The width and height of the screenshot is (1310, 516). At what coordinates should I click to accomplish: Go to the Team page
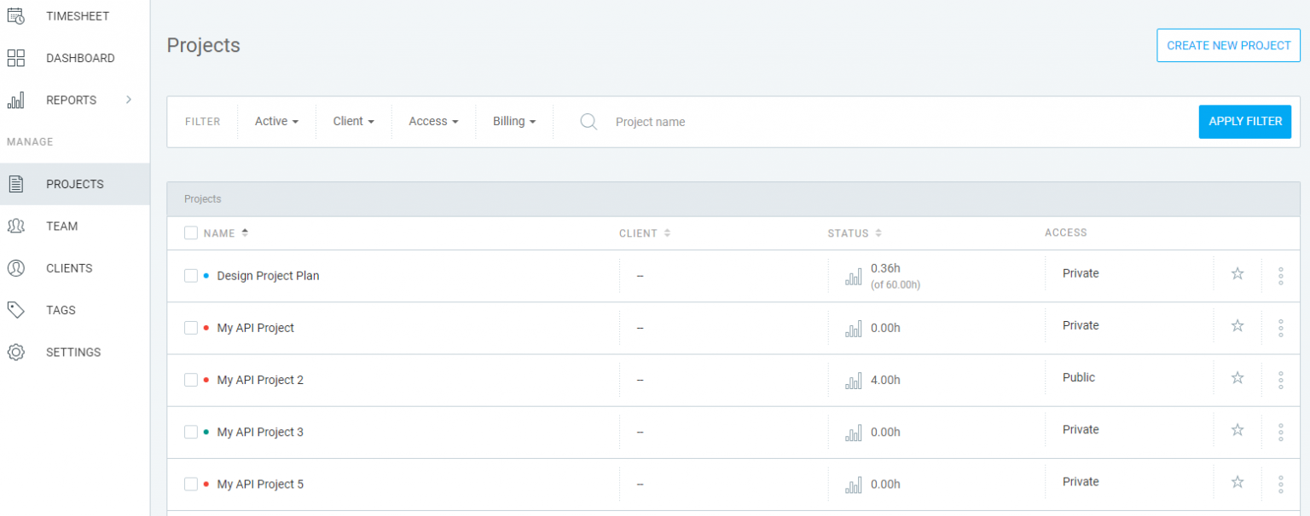[61, 226]
